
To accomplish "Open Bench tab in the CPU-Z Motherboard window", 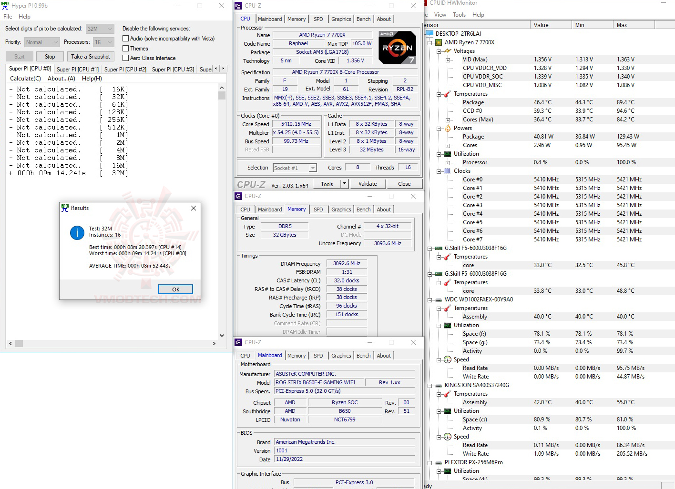I will 363,356.
